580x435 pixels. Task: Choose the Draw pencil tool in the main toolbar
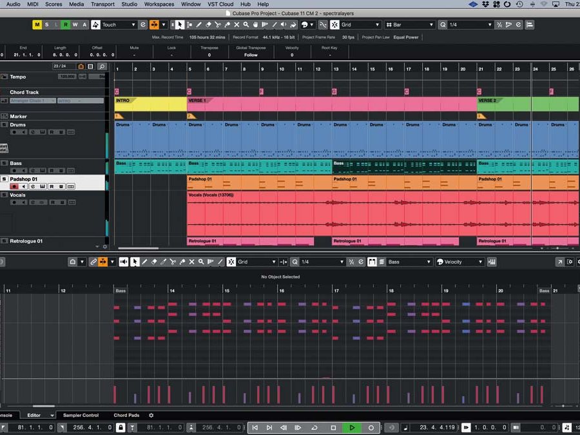(198, 24)
